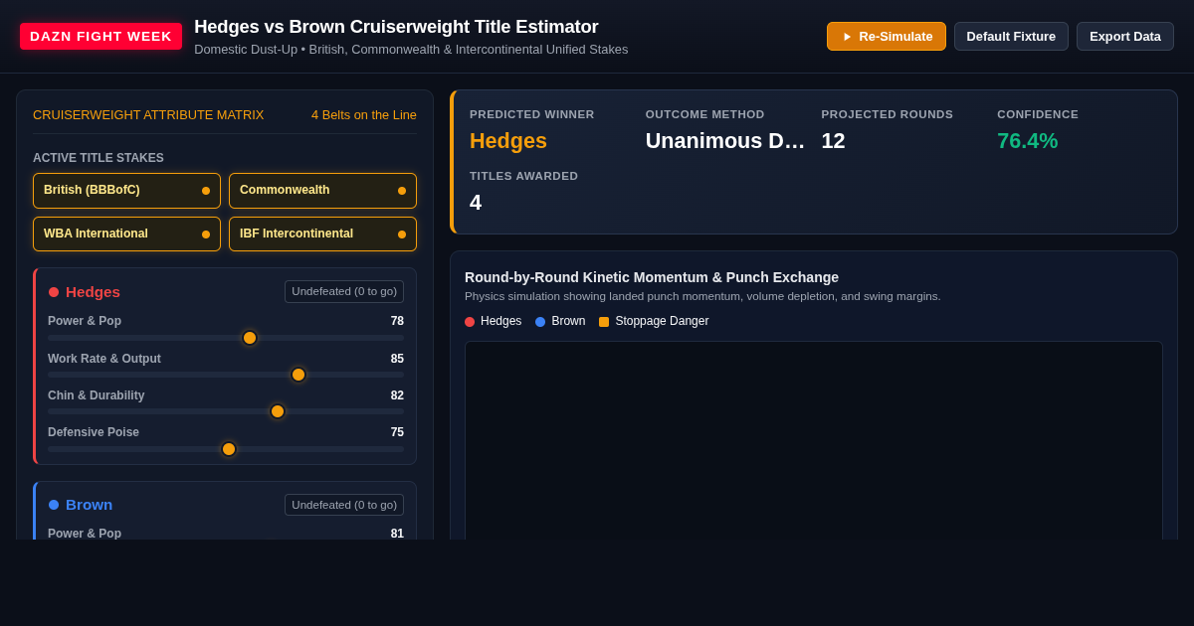The height and width of the screenshot is (626, 1194).
Task: Reset to Default Fixture
Action: [1011, 37]
